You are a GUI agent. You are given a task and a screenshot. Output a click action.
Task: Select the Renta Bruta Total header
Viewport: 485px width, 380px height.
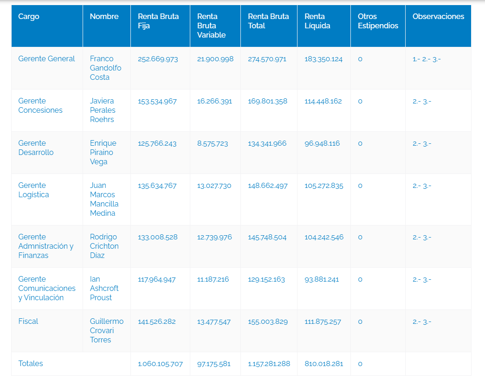[268, 21]
